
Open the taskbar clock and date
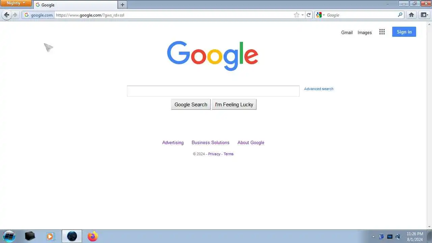click(x=415, y=237)
